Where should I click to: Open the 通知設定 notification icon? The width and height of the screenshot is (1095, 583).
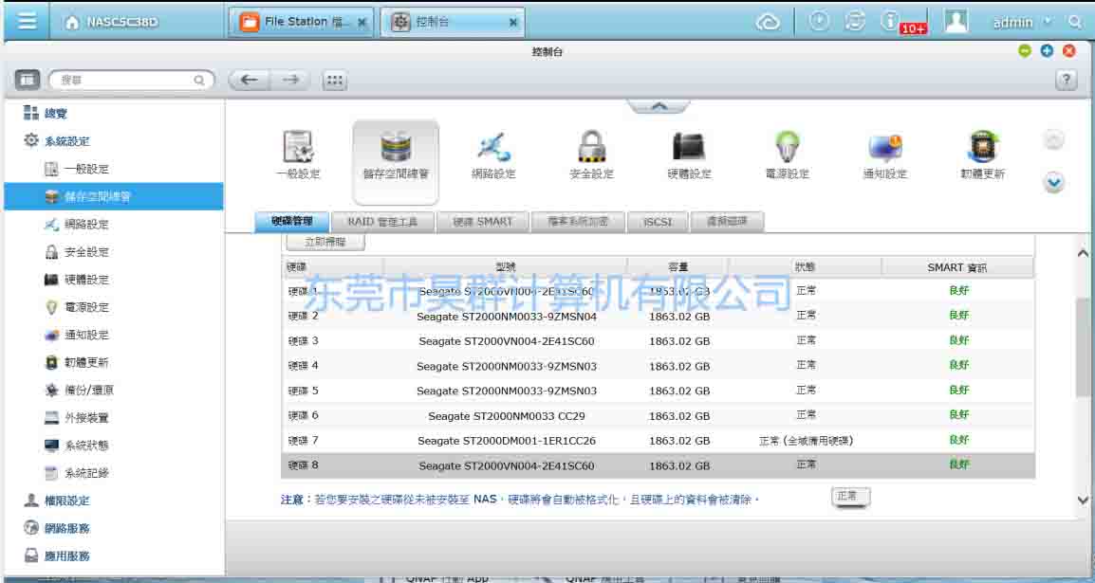pyautogui.click(x=884, y=149)
